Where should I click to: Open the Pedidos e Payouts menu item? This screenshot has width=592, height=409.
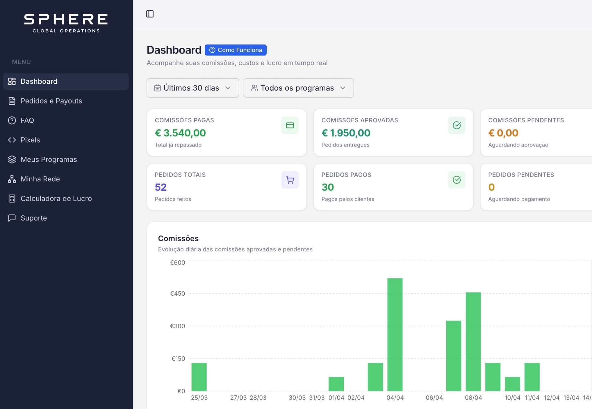51,101
